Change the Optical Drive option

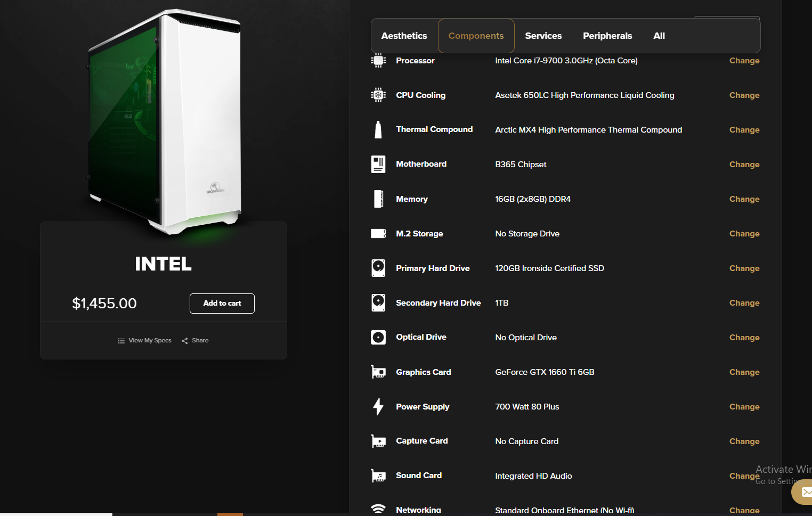point(744,338)
